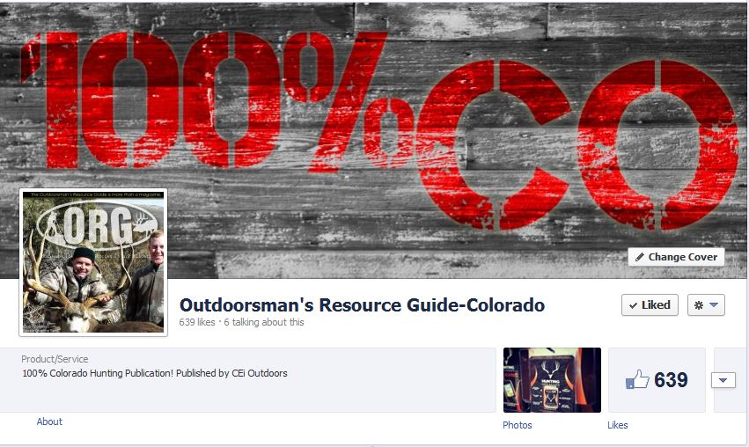Open the ORG profile picture
749x447 pixels.
click(93, 262)
